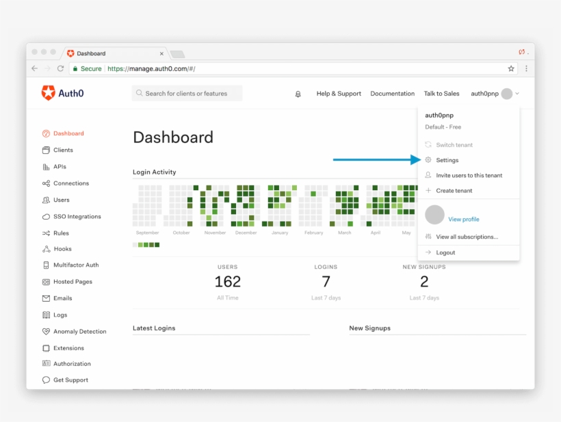Choose Invite users to this tenant
Screen dimensions: 561x422
(x=469, y=175)
